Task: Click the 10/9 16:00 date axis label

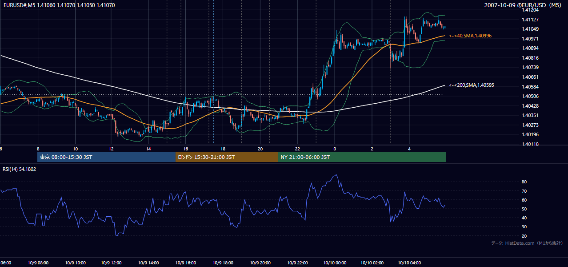Action: [186, 263]
